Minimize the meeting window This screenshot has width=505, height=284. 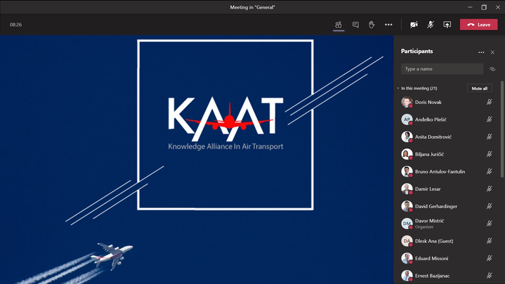[x=470, y=7]
